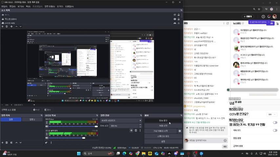Toggle lock on the W/L source
The image size is (280, 157).
(179, 15)
